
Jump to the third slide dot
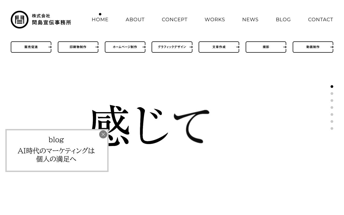[x=332, y=101]
